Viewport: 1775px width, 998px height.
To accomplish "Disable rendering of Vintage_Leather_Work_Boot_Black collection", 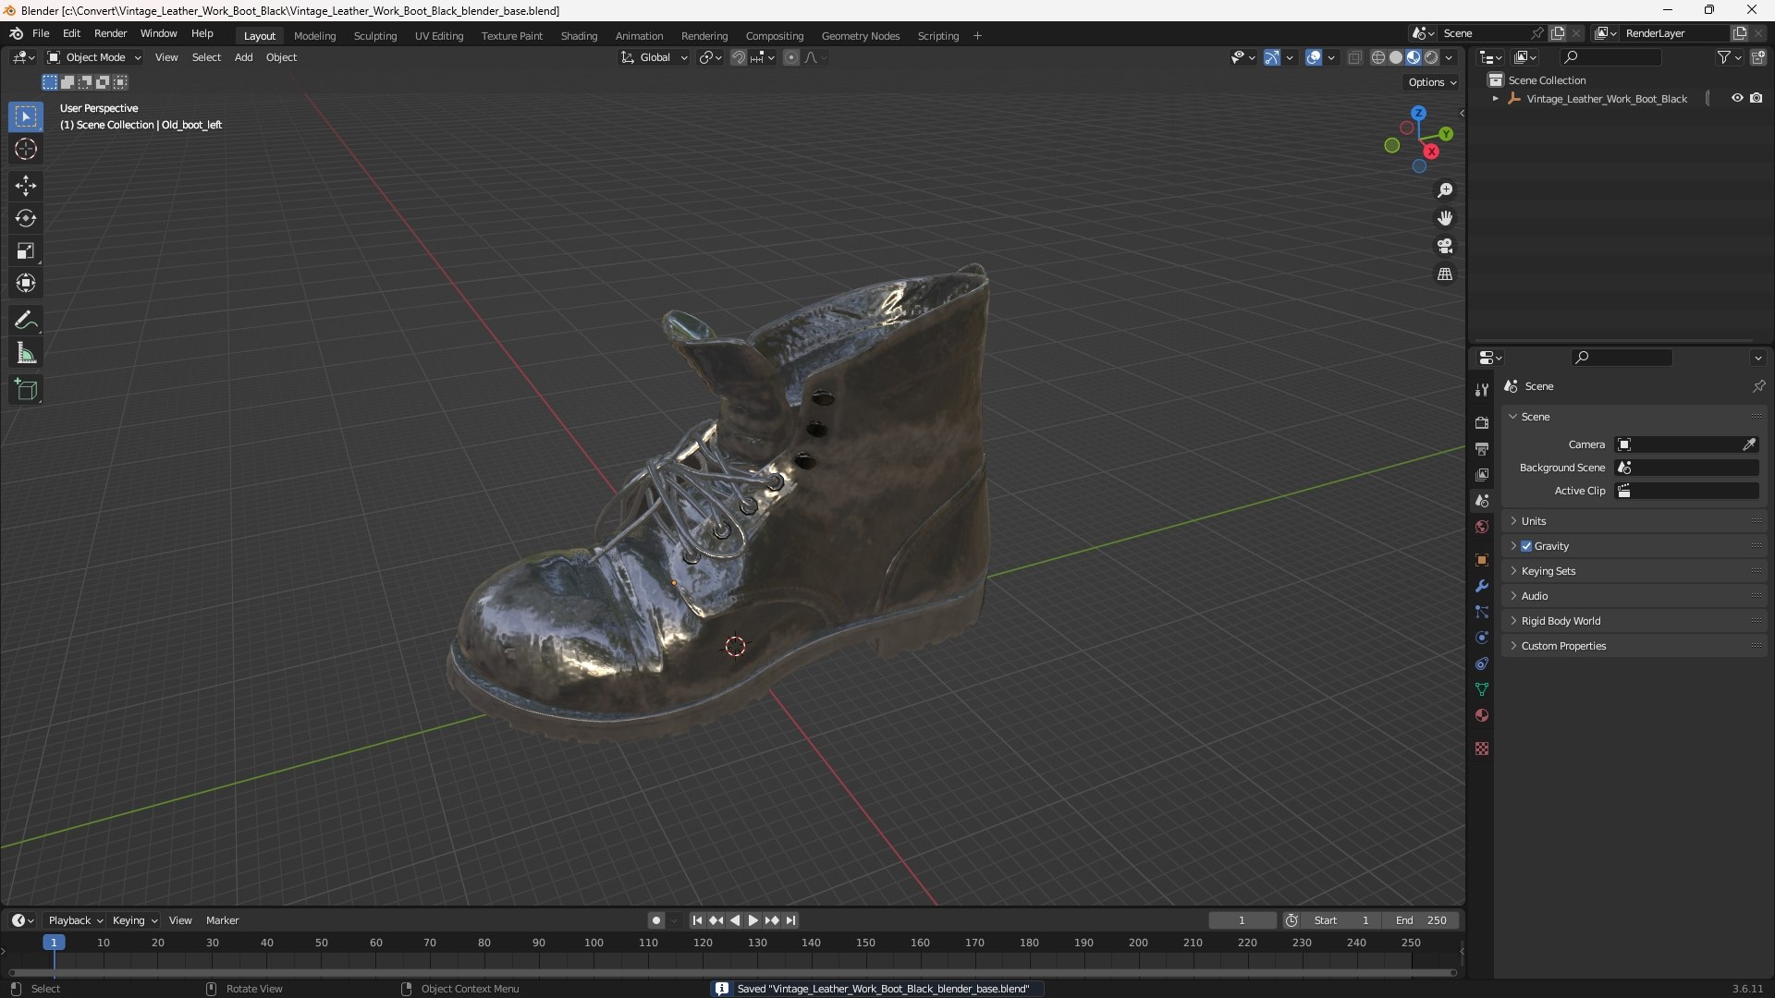I will click(1756, 98).
